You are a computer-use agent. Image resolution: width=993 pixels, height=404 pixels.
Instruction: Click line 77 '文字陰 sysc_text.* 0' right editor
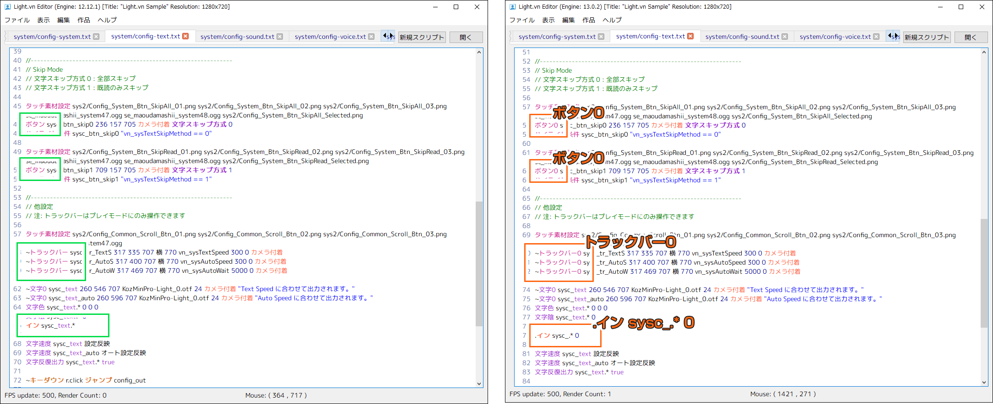pyautogui.click(x=565, y=317)
